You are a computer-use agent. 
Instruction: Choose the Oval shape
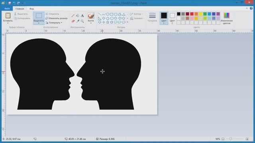pyautogui.click(x=108, y=14)
